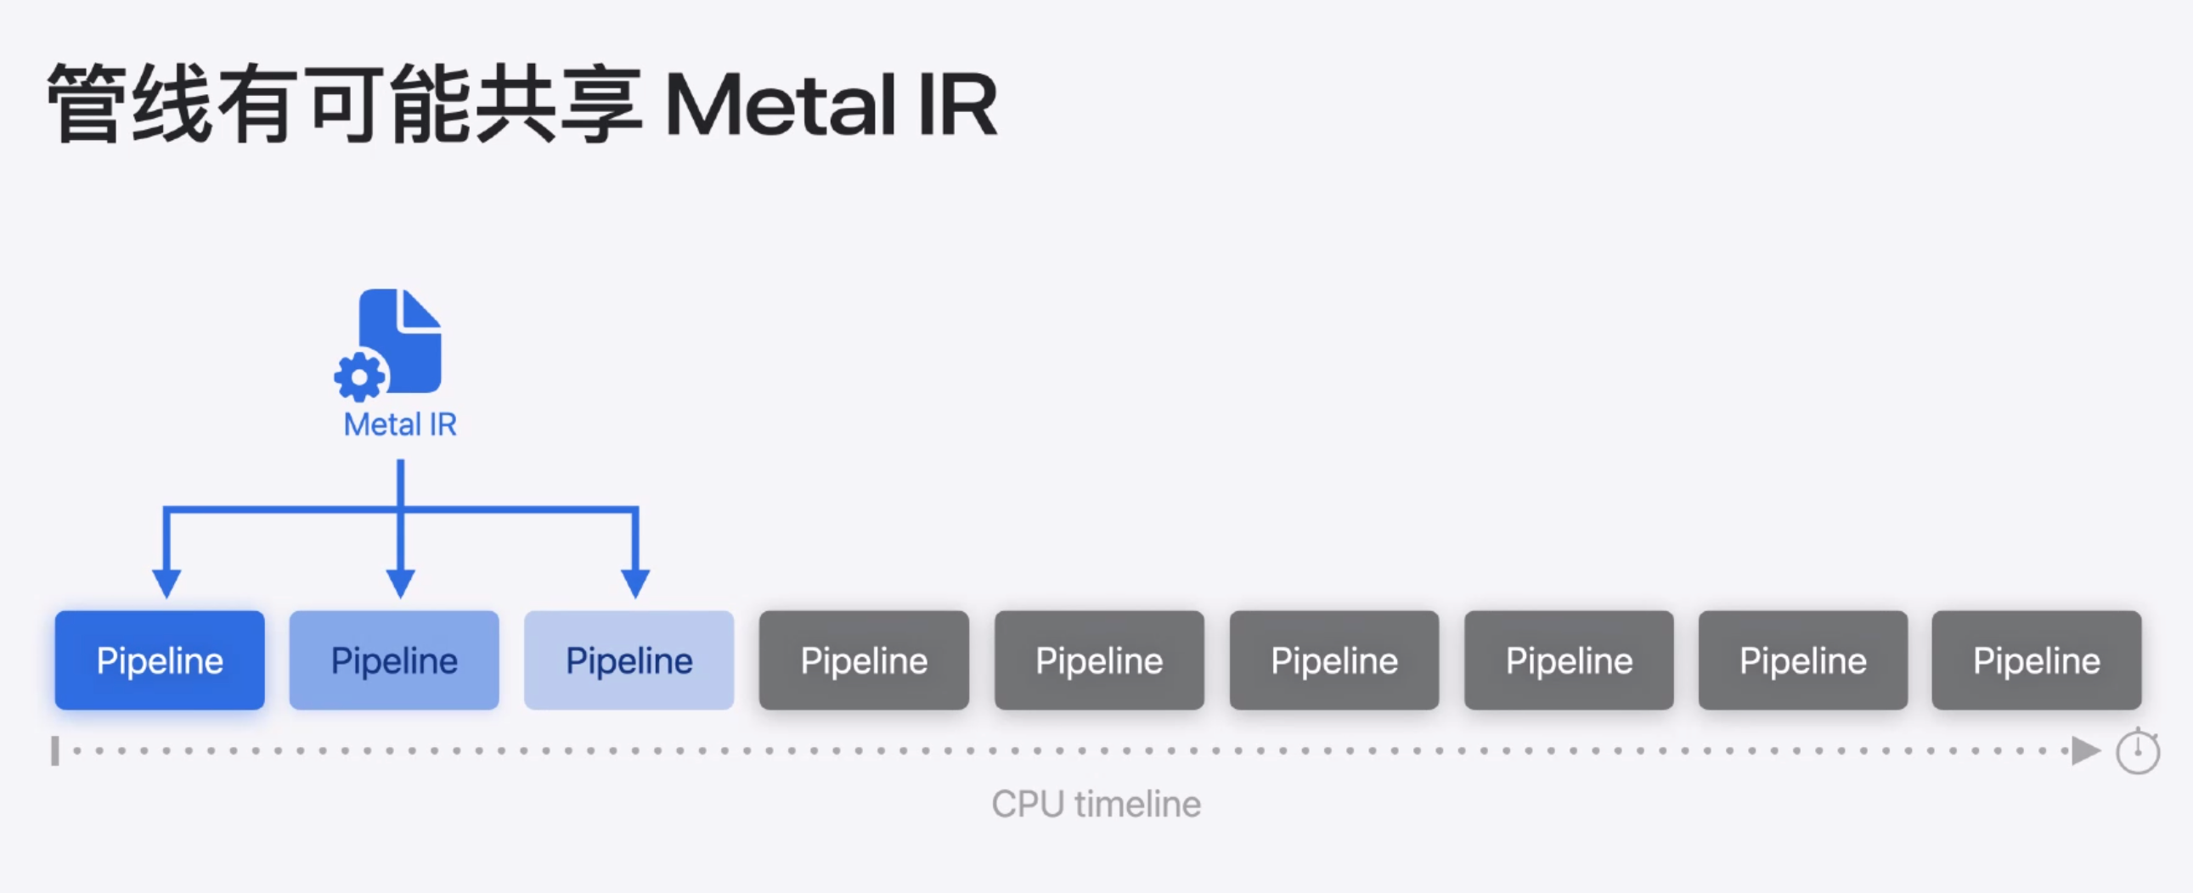
Task: Select the pale blue Pipeline box
Action: tap(629, 660)
